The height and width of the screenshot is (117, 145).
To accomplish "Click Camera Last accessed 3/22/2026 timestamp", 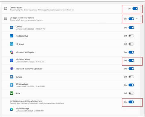I will pyautogui.click(x=31, y=29).
